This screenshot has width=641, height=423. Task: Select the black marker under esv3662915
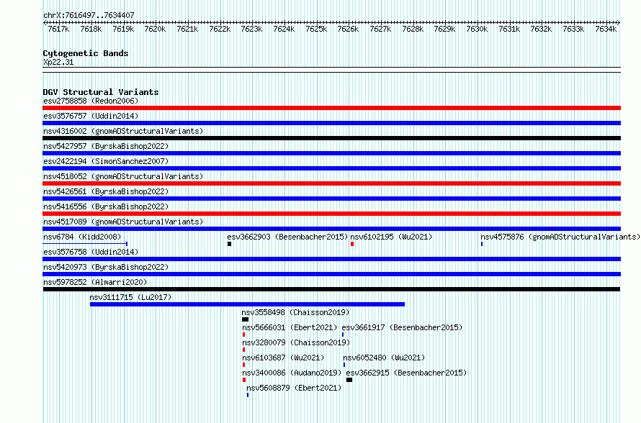pyautogui.click(x=349, y=380)
